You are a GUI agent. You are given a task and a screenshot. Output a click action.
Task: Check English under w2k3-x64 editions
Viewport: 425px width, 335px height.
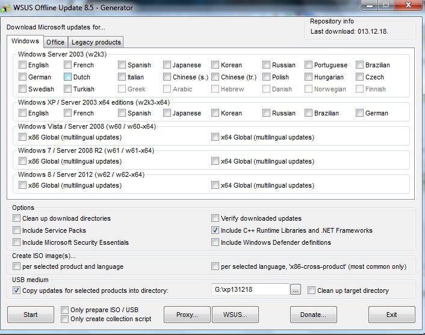[22, 113]
